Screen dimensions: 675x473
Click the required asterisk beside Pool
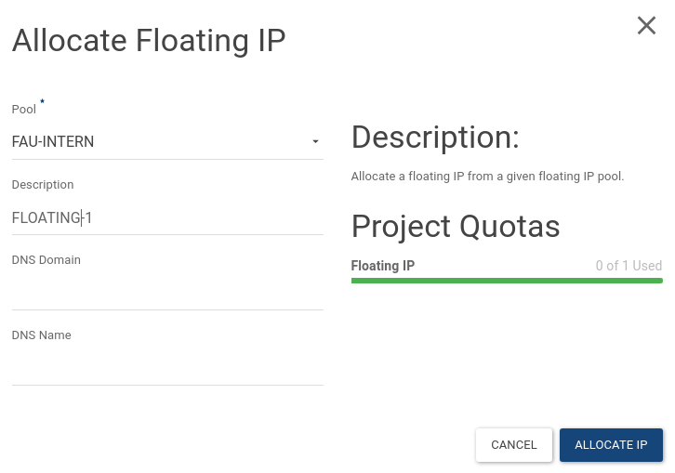pos(42,102)
